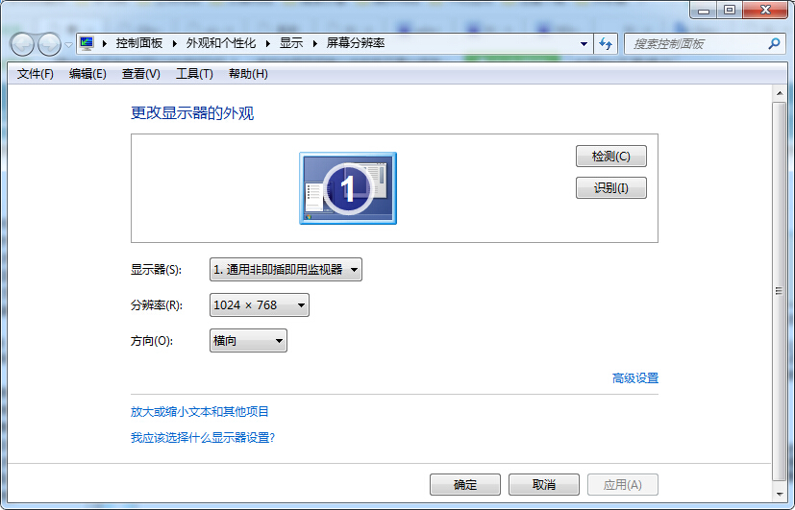Click the 取消 button
This screenshot has height=510, width=795.
coord(543,485)
